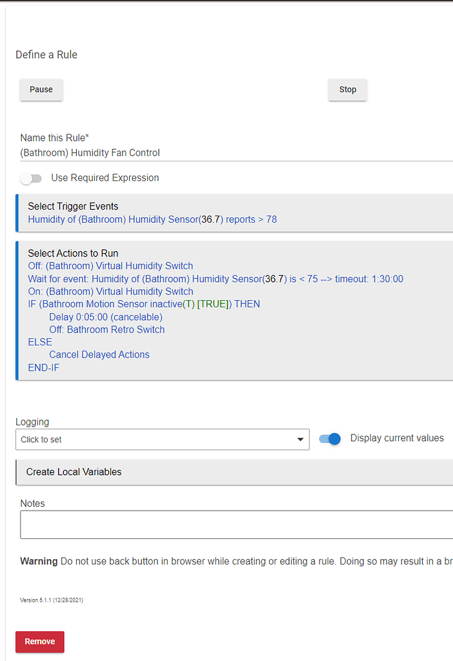Click the Pause button
The width and height of the screenshot is (453, 661).
click(41, 90)
